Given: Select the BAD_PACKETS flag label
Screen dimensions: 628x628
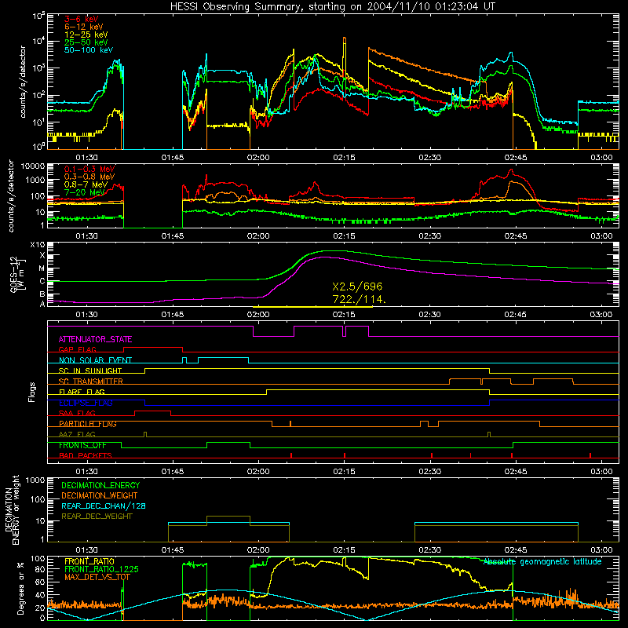Looking at the screenshot, I should pos(86,455).
